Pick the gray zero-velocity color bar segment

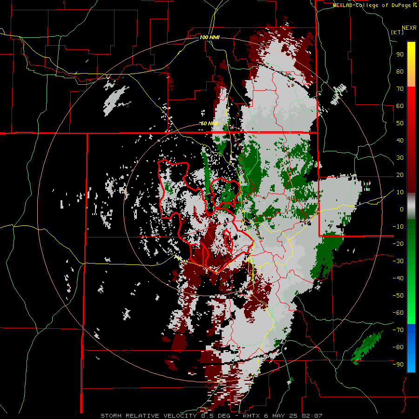click(411, 206)
